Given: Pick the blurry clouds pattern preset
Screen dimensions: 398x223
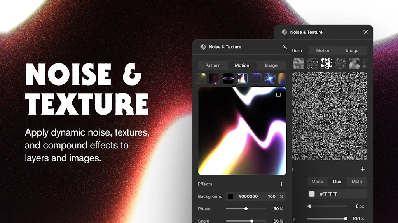Looking at the screenshot, I should pyautogui.click(x=298, y=63).
